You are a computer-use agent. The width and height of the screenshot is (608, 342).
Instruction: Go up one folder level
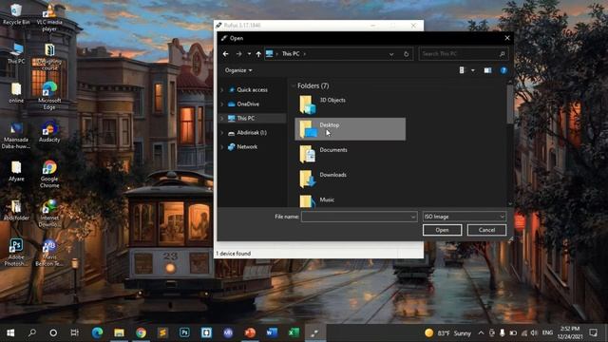[258, 54]
